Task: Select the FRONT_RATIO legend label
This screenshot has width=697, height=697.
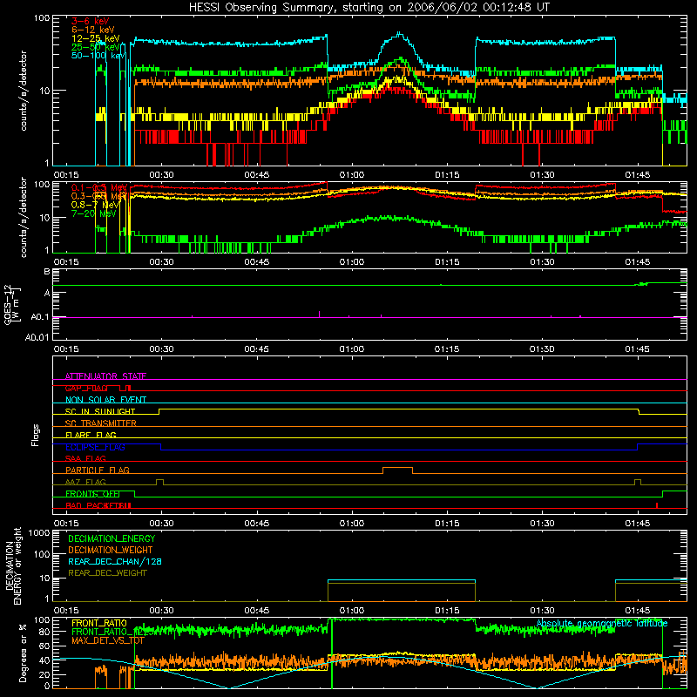Action: click(99, 623)
